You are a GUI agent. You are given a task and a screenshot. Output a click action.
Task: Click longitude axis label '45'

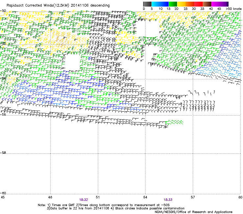point(3,197)
